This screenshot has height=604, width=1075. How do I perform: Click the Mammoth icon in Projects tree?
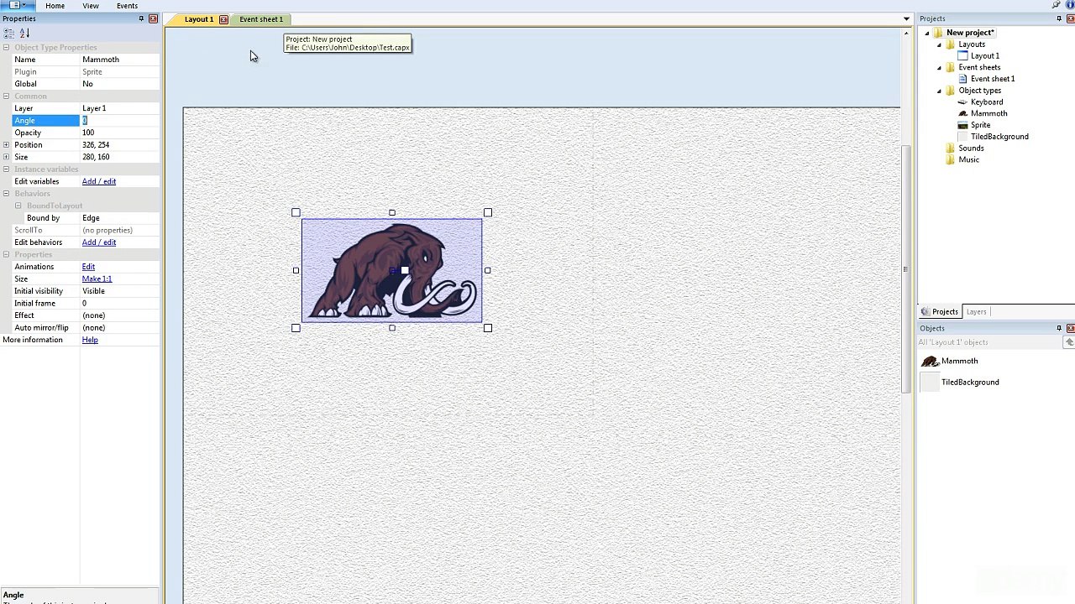pyautogui.click(x=962, y=113)
